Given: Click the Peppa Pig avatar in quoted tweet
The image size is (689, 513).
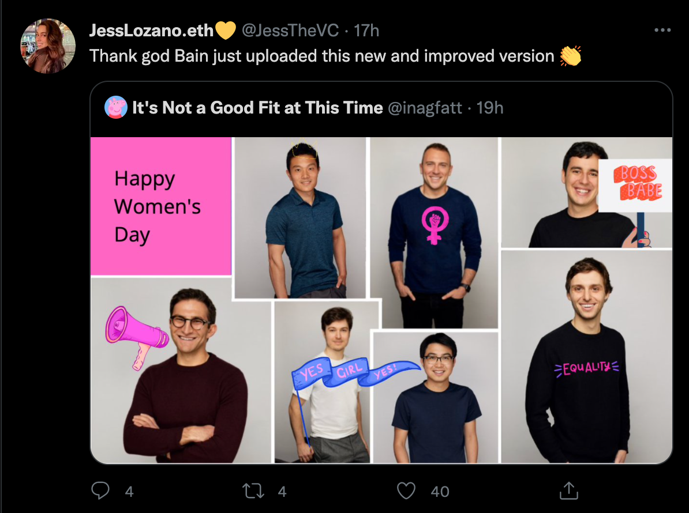Looking at the screenshot, I should [116, 107].
